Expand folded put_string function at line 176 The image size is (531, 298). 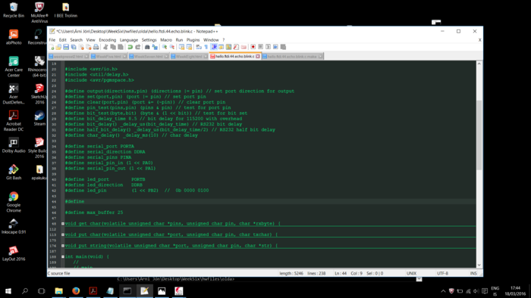[63, 246]
